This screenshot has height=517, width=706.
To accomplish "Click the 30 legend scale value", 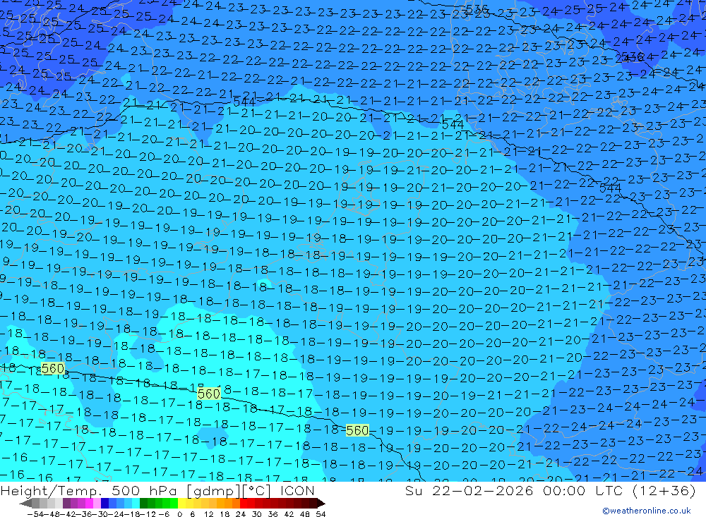I will pos(257,514).
